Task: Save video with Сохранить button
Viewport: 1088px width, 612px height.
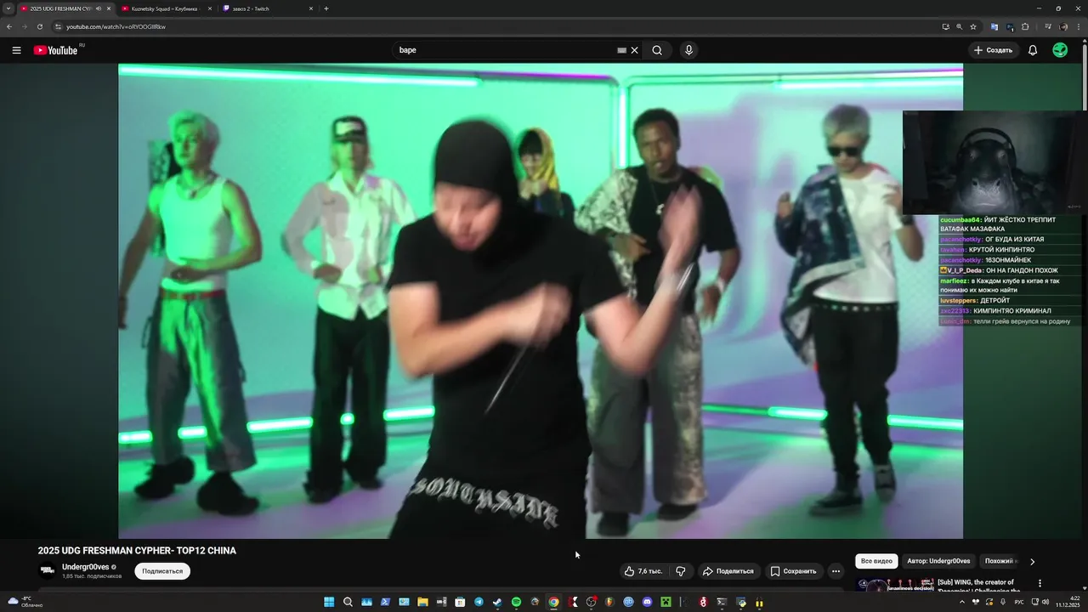Action: click(793, 571)
